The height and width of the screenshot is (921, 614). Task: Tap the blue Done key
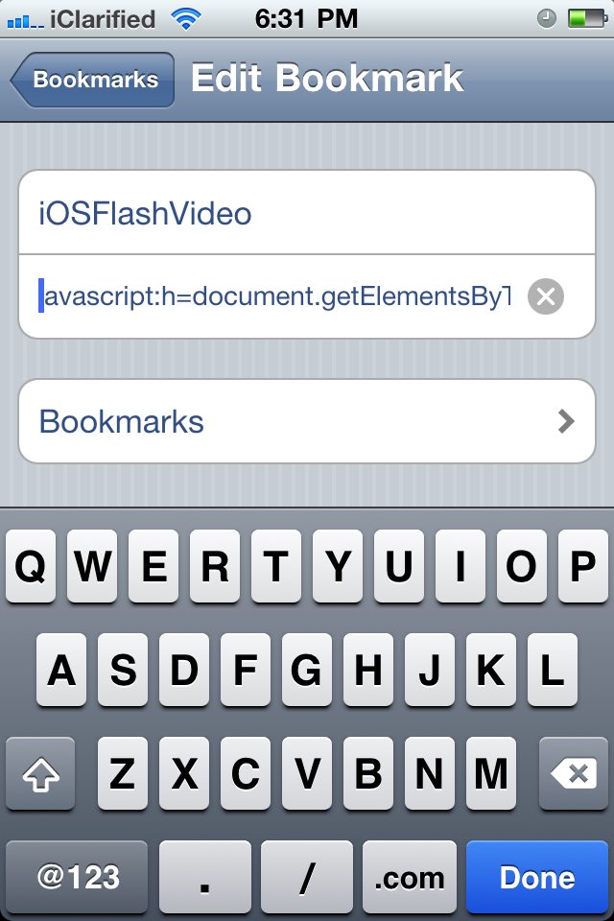pos(537,877)
